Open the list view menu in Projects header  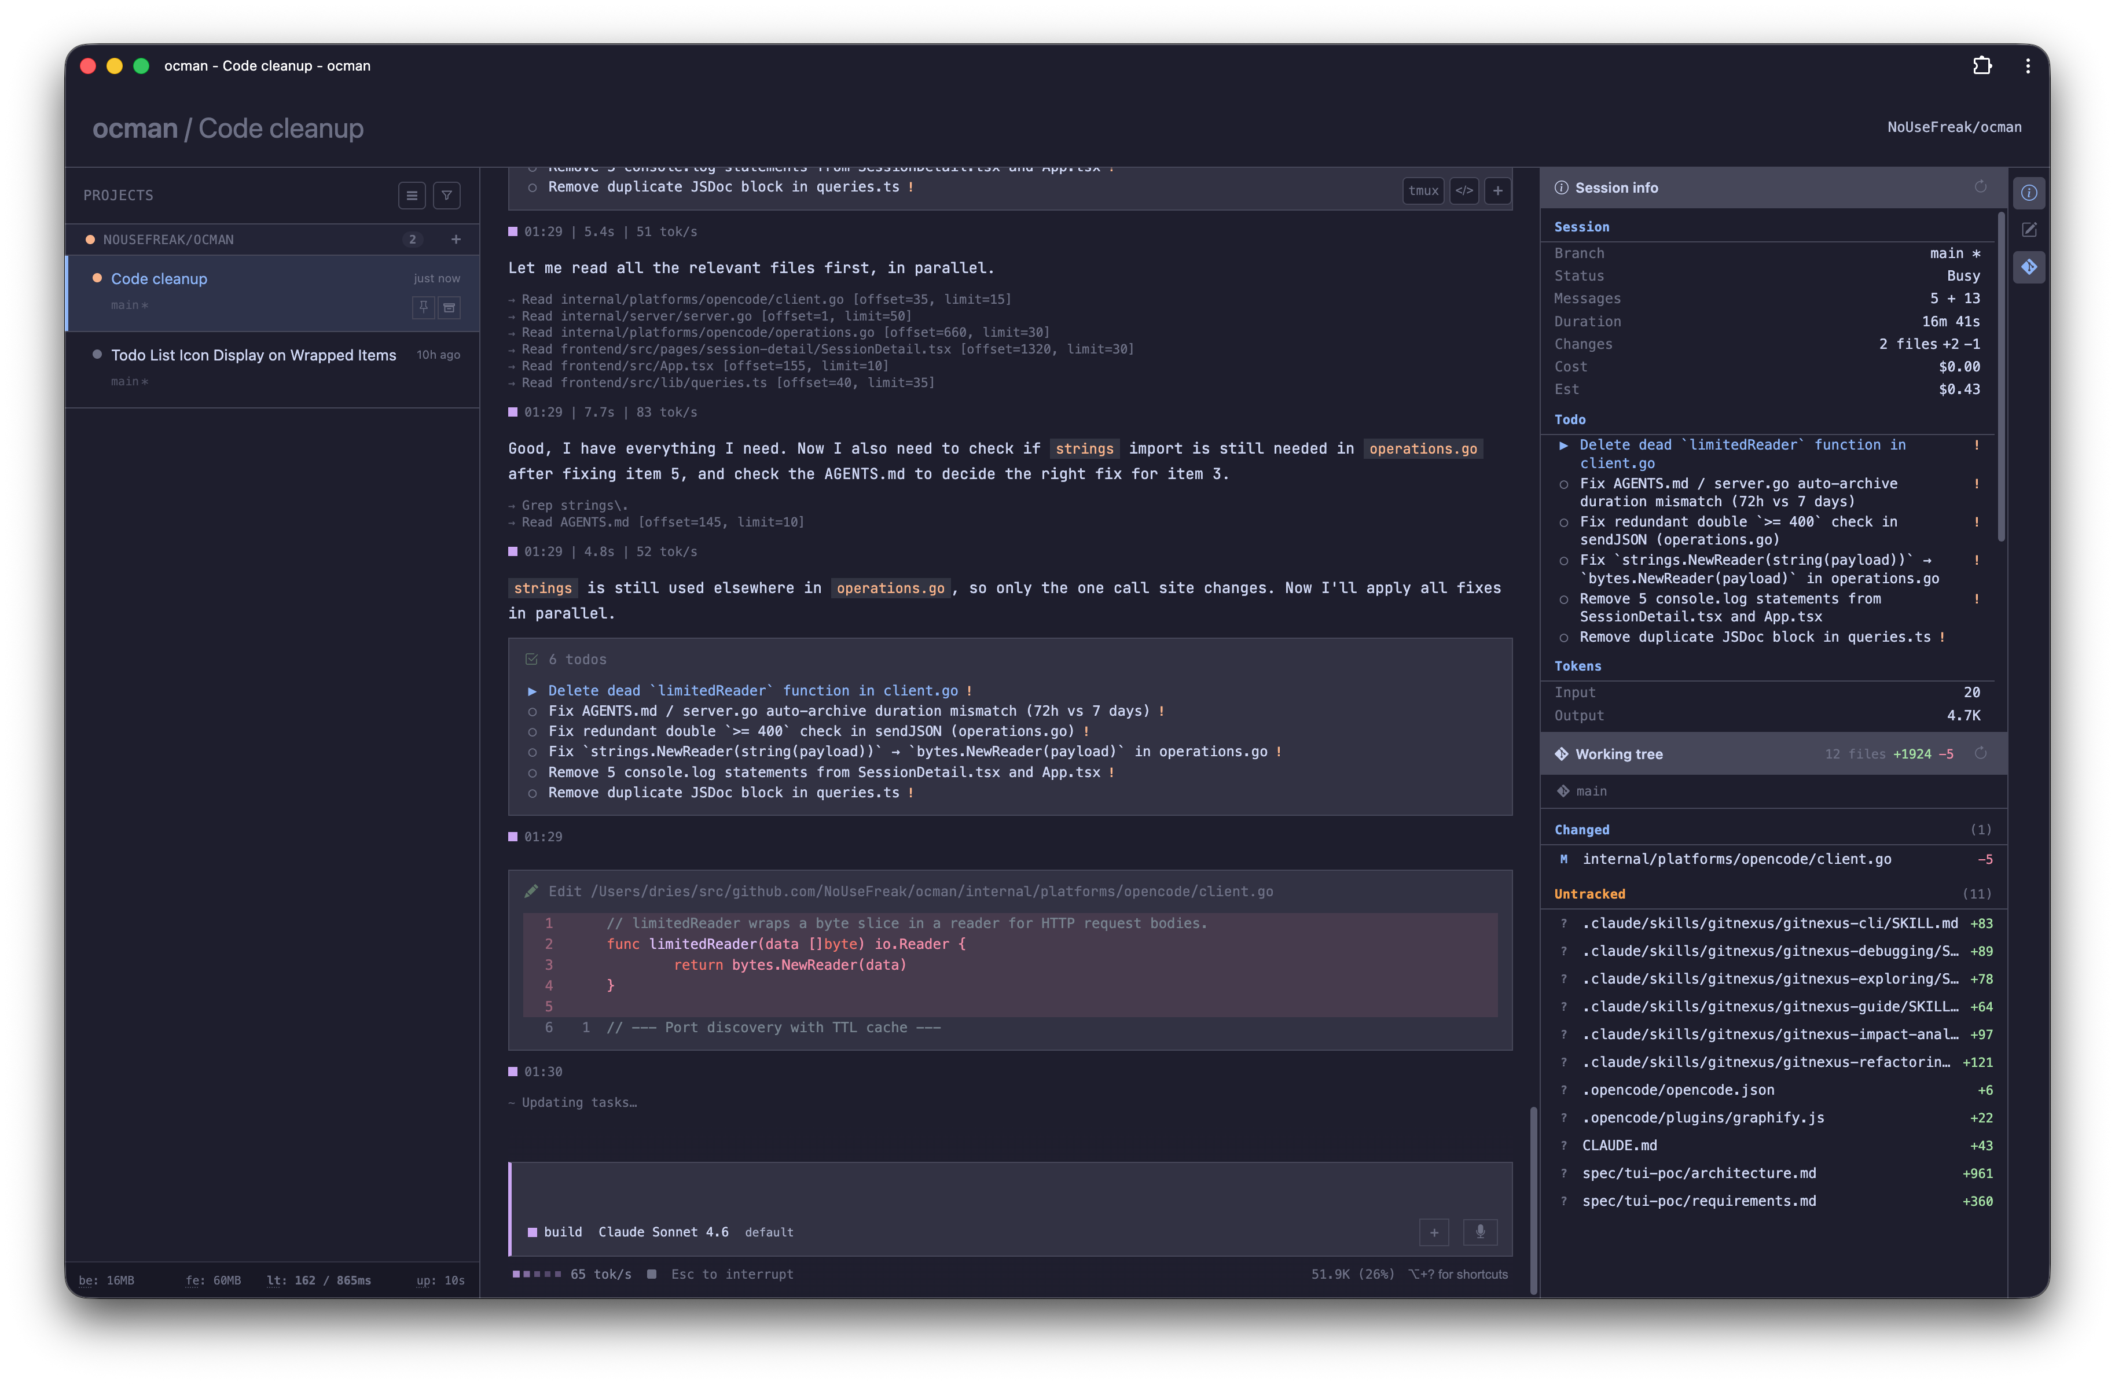tap(412, 196)
